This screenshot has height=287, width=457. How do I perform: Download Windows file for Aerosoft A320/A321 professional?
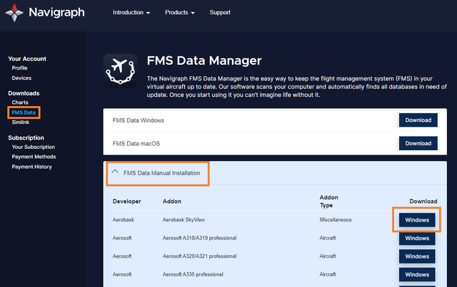point(417,256)
